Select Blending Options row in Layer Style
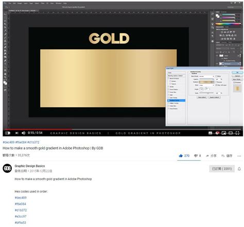Viewport: 244px width, 227px height. point(176,76)
